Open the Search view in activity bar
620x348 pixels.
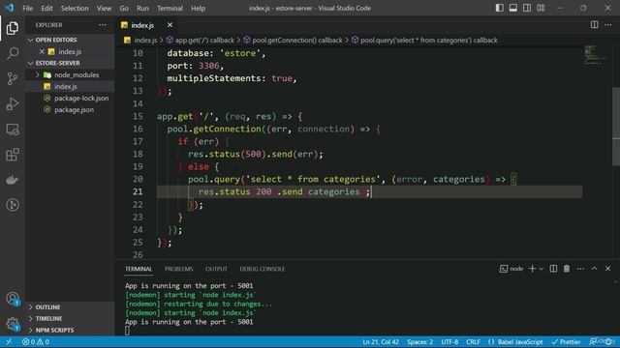(13, 53)
